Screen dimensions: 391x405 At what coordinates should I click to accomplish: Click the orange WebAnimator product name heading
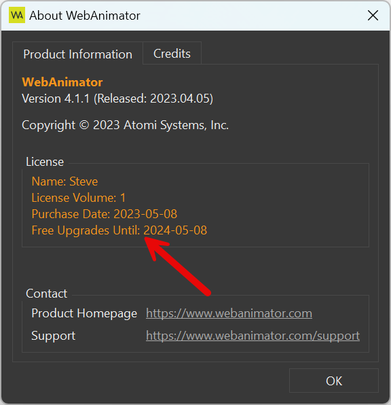[x=62, y=82]
